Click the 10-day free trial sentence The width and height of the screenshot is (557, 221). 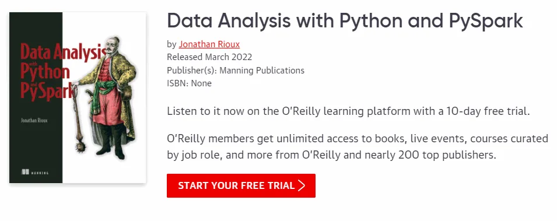click(348, 111)
